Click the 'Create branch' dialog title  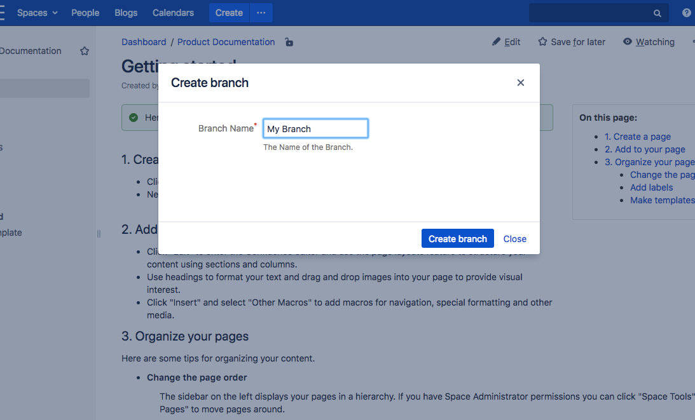click(x=210, y=83)
